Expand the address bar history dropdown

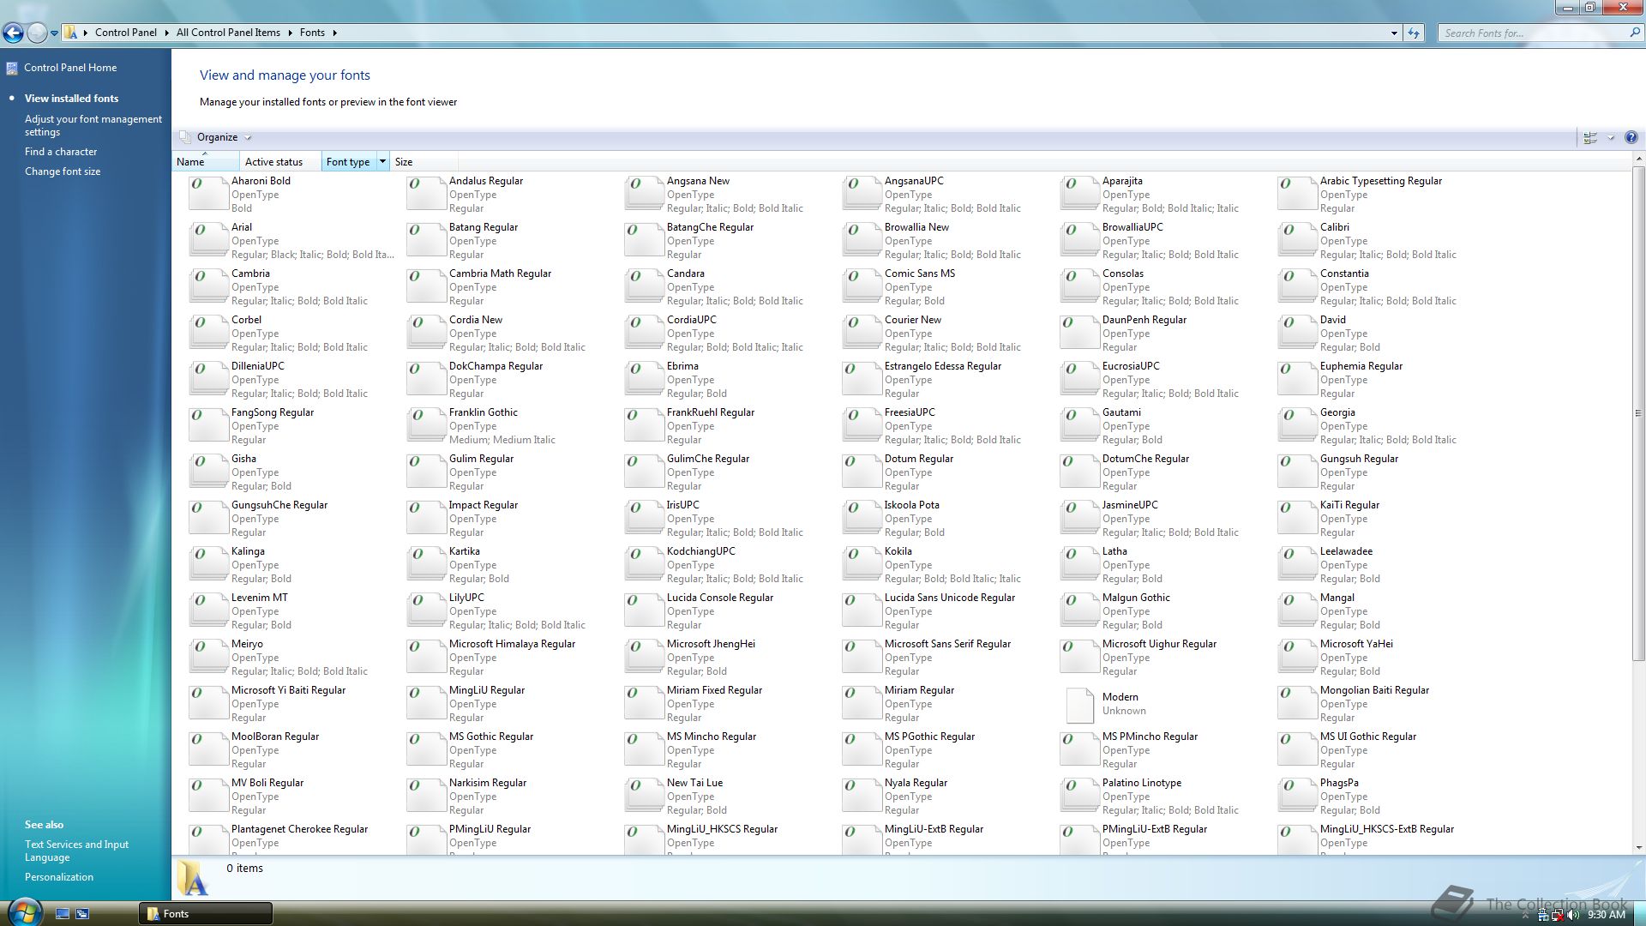tap(1394, 33)
